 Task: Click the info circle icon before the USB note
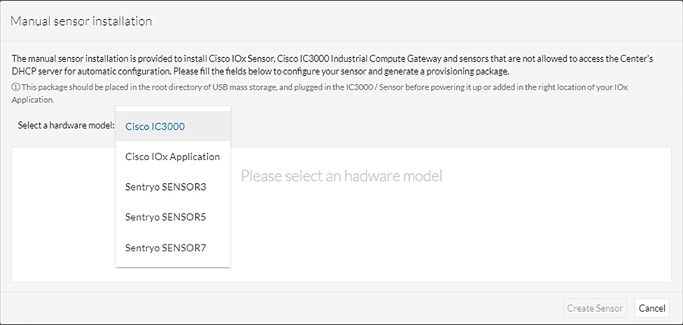(x=15, y=87)
